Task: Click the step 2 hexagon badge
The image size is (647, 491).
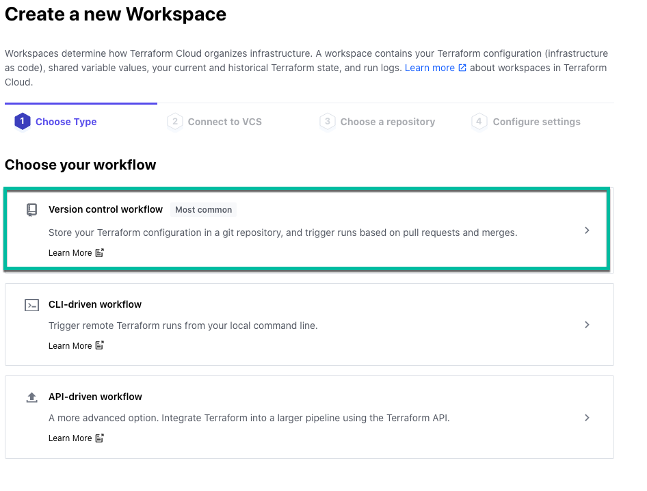Action: click(175, 121)
